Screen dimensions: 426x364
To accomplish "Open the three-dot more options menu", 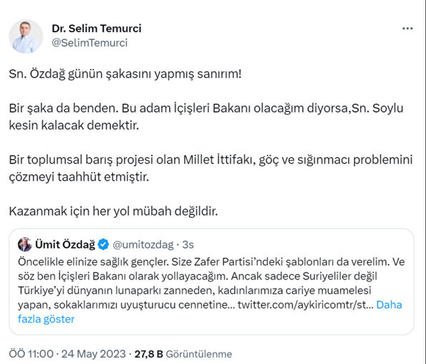I will [x=407, y=28].
